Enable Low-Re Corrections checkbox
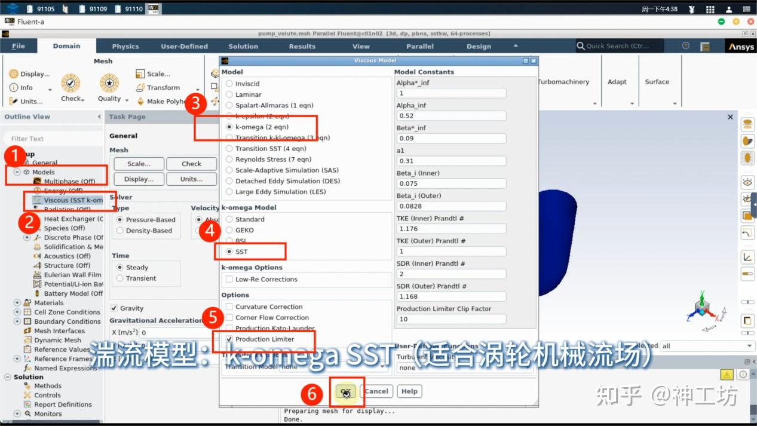Image resolution: width=757 pixels, height=426 pixels. (229, 279)
